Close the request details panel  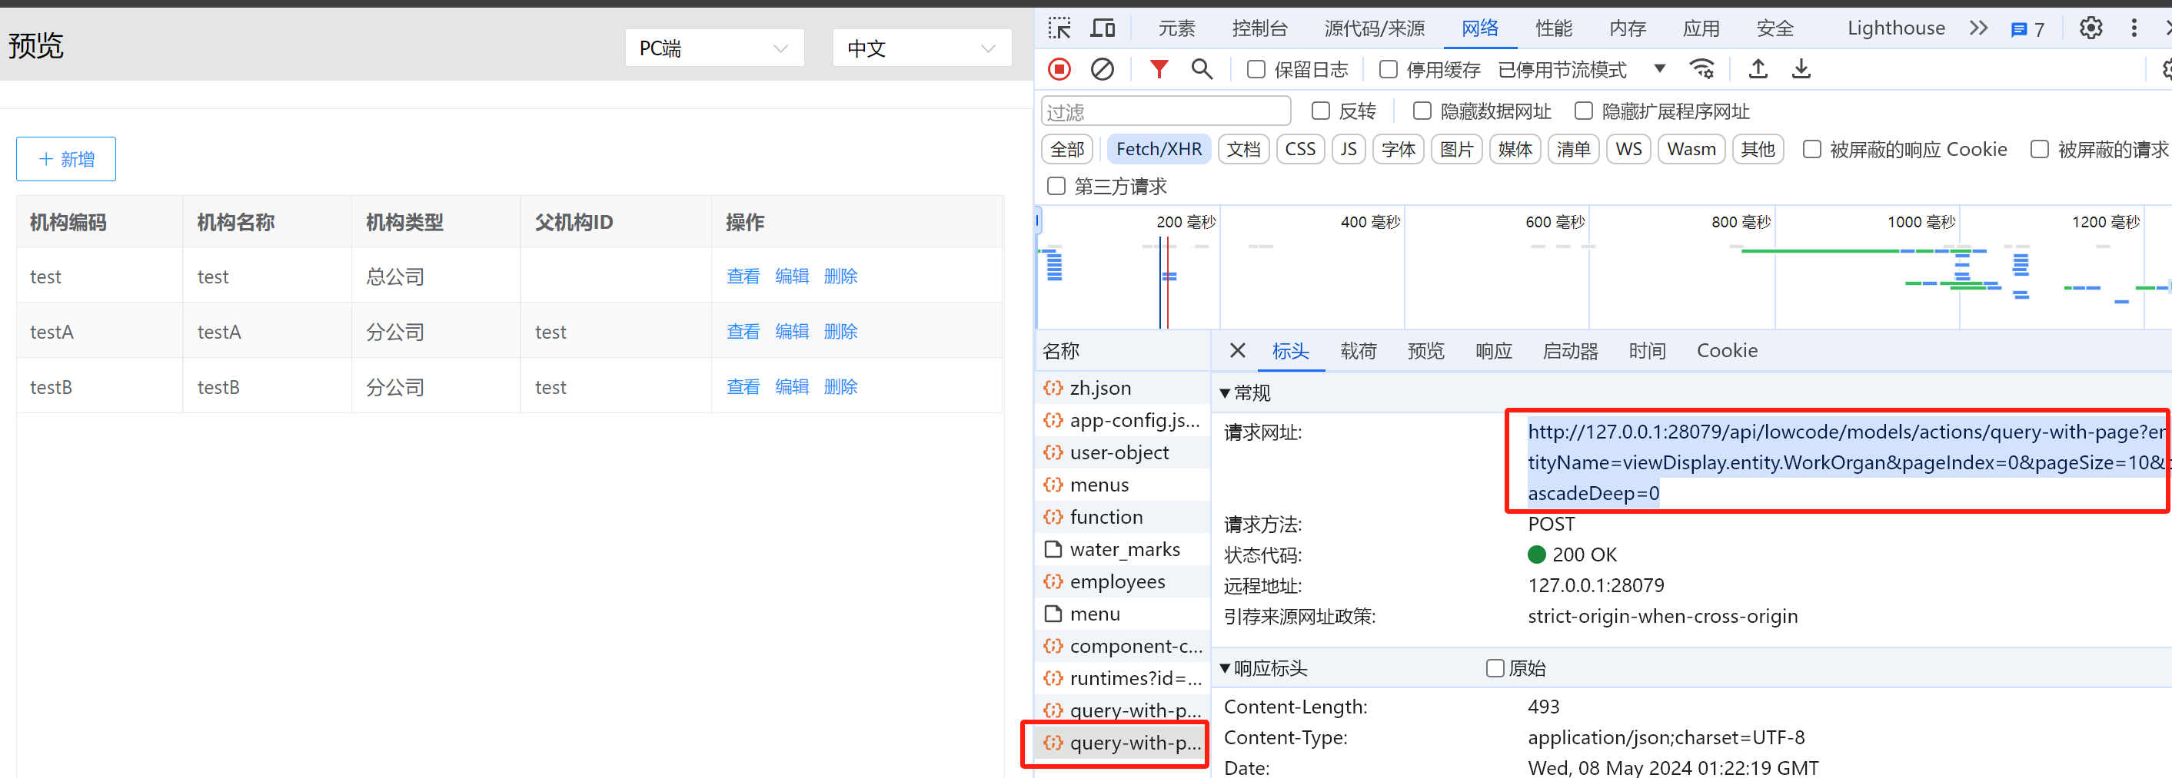[x=1237, y=350]
